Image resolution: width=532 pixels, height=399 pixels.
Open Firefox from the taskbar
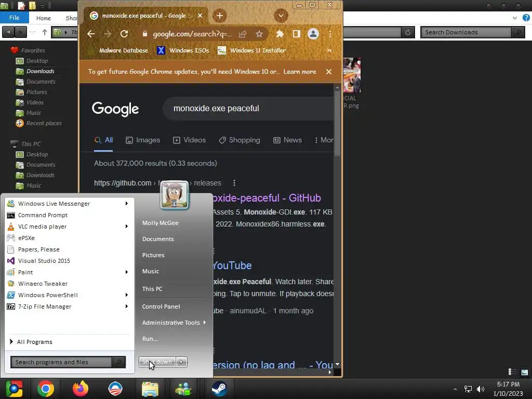pos(81,389)
